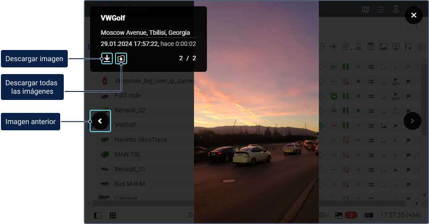Viewport: 429px width, 224px height.
Task: Click flag icon in Navette SécuTrace row
Action: click(x=408, y=141)
